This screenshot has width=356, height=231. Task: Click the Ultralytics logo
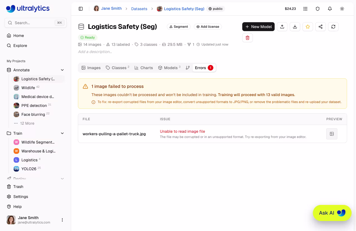(28, 9)
